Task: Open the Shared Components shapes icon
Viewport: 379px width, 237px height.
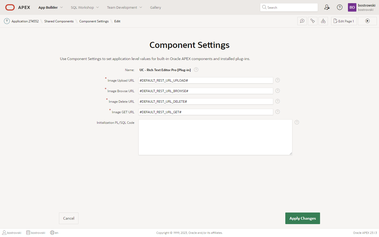Action: 323,21
